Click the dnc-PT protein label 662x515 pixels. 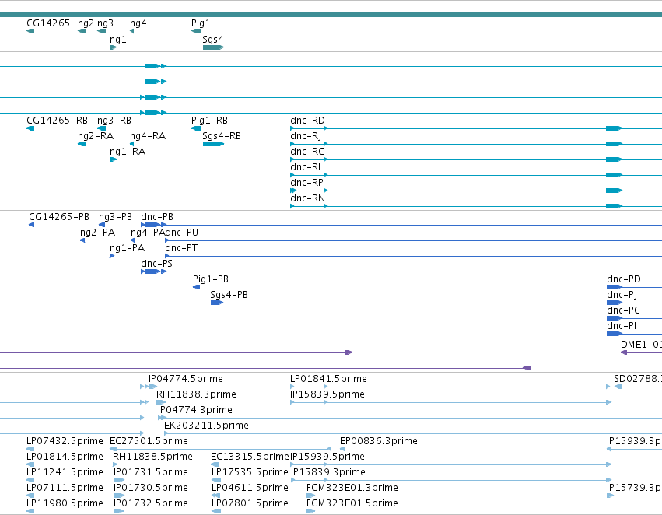point(181,248)
